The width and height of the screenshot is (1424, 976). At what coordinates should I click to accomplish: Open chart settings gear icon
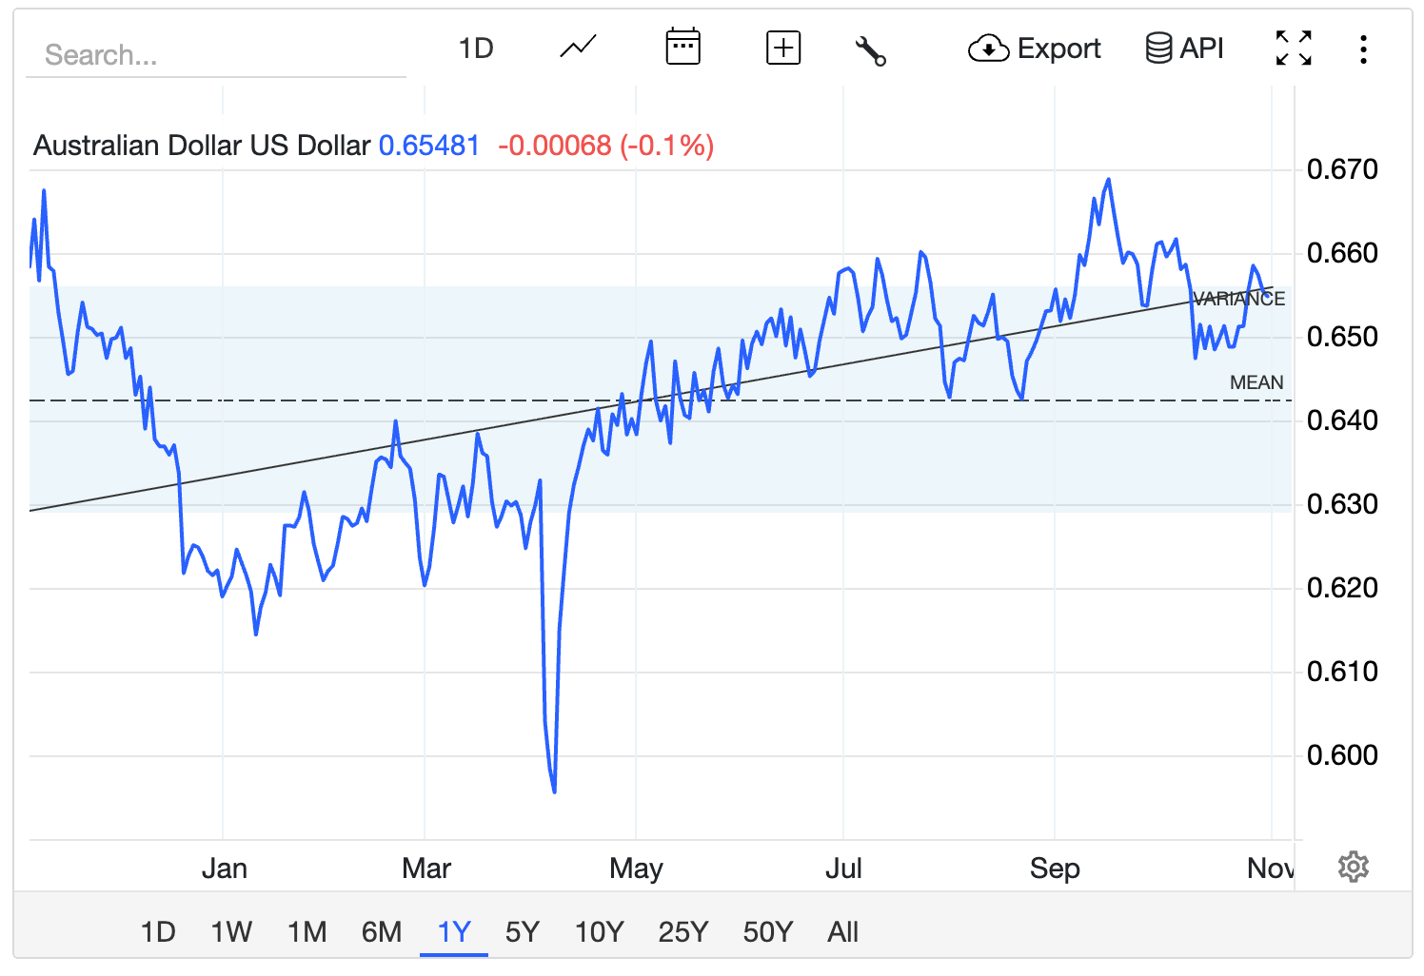point(1353,867)
